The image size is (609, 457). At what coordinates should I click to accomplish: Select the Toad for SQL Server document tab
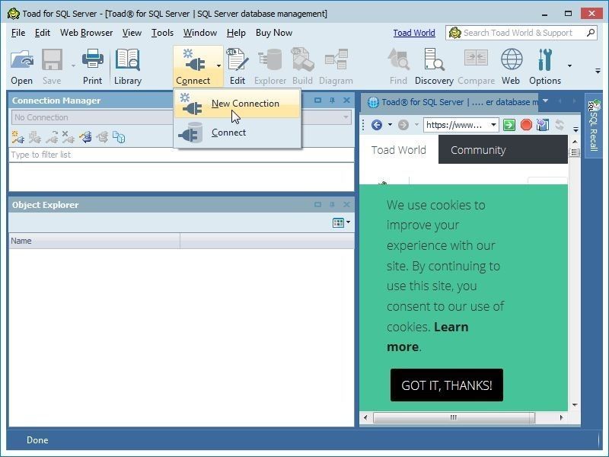click(x=450, y=102)
